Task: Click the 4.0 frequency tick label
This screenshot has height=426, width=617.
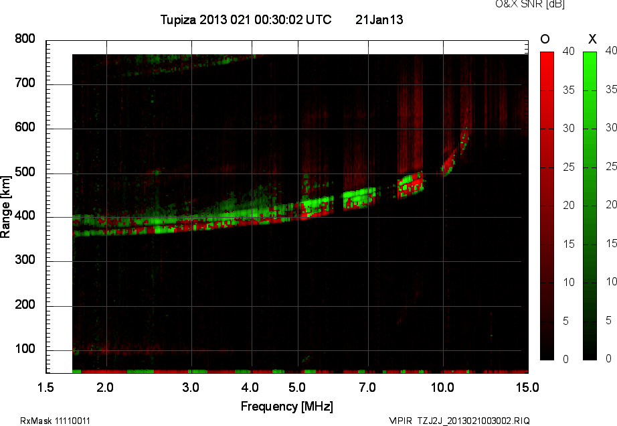Action: (x=250, y=387)
